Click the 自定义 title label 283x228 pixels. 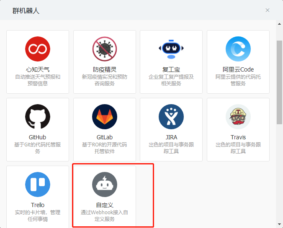coord(105,205)
